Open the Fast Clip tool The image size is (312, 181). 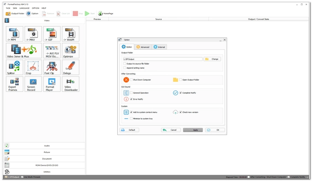[52, 67]
